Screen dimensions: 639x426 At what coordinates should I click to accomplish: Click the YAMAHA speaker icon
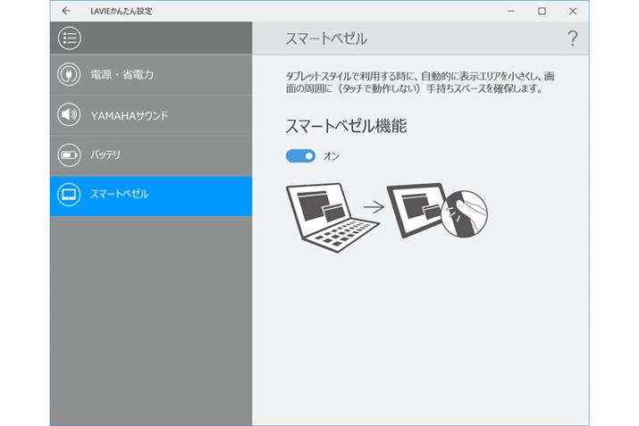click(x=69, y=115)
